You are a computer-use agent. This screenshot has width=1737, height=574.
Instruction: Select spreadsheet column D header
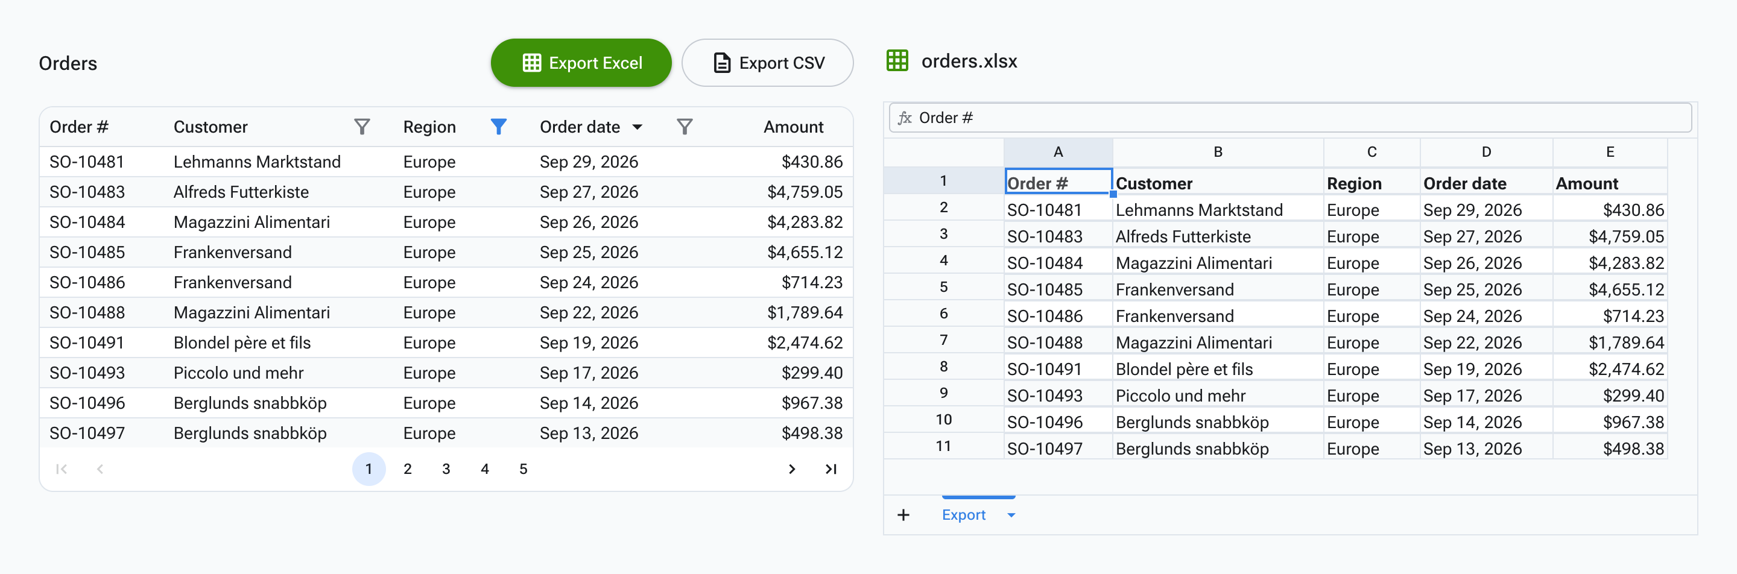click(x=1486, y=153)
